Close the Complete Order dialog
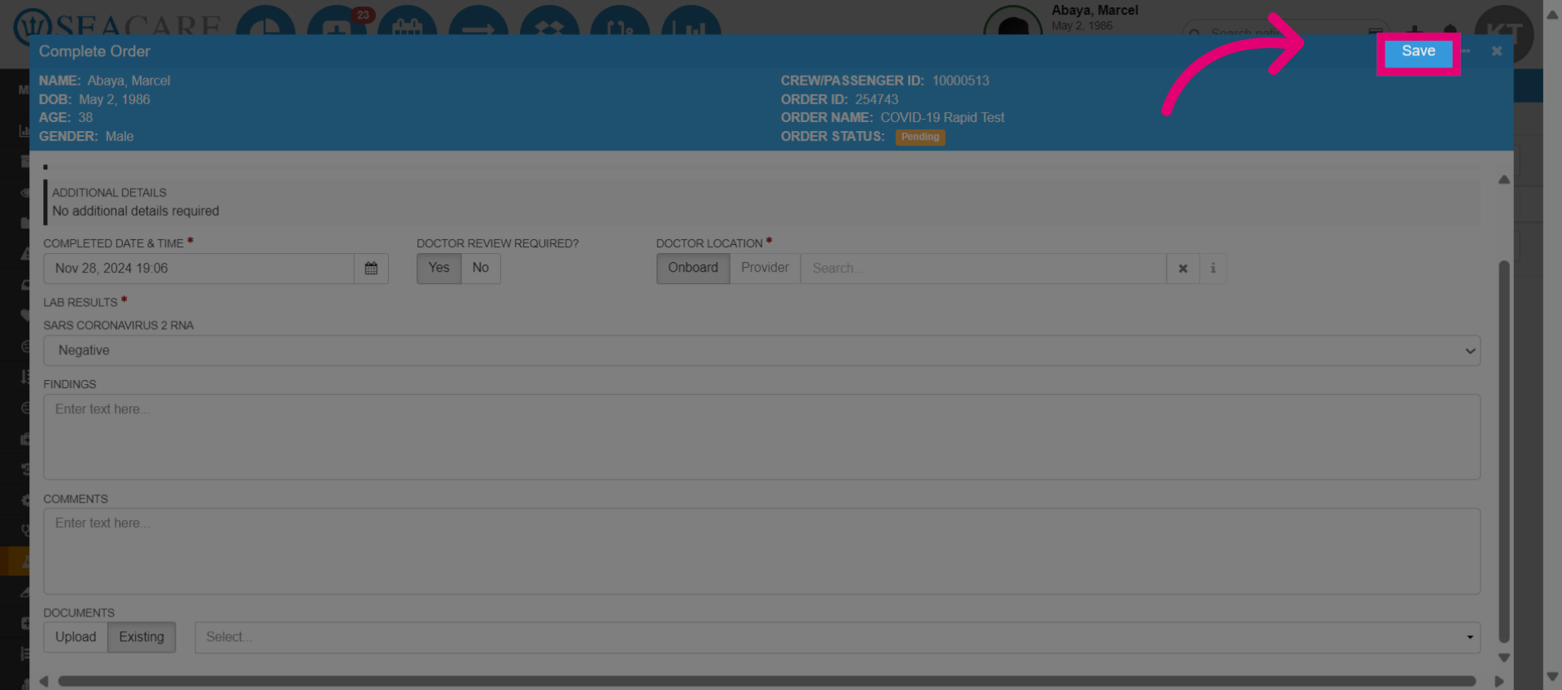Viewport: 1562px width, 690px height. click(x=1496, y=51)
